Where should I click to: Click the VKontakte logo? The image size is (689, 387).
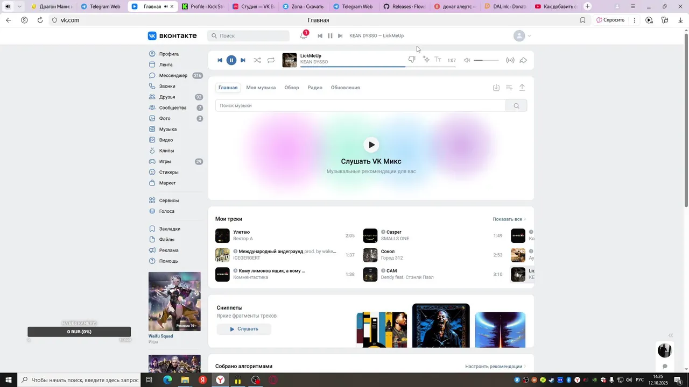172,35
